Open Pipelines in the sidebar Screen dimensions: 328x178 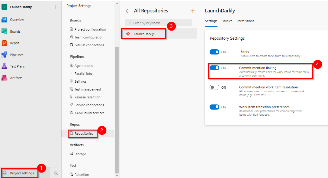tap(17, 55)
